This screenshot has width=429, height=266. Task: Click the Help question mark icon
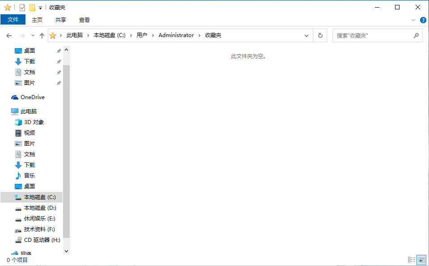click(423, 20)
